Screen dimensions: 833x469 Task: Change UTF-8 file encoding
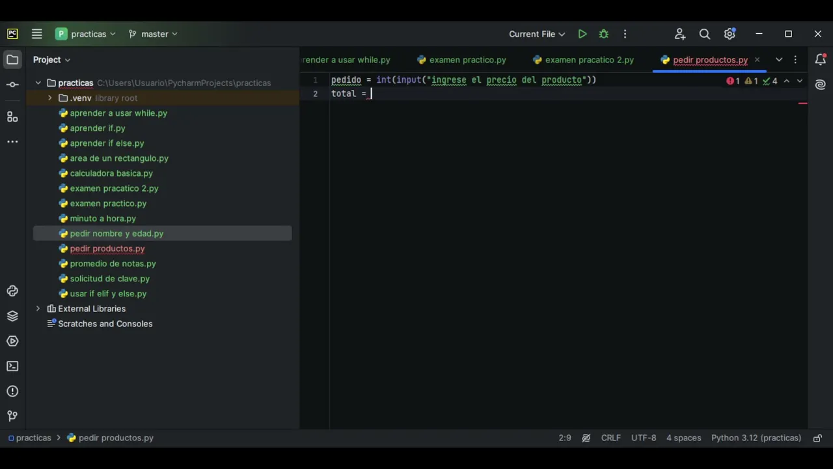[644, 438]
